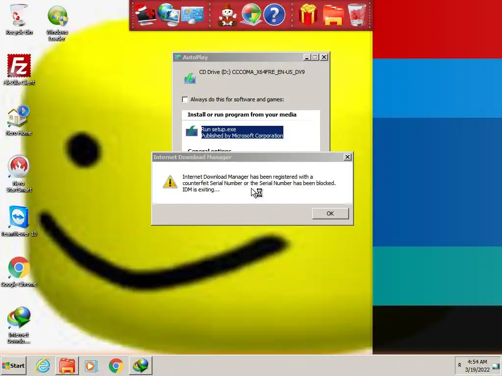Click the Santa hat computer dock icon

point(145,15)
